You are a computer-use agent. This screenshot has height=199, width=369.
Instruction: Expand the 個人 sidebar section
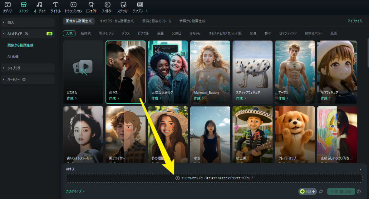point(28,22)
